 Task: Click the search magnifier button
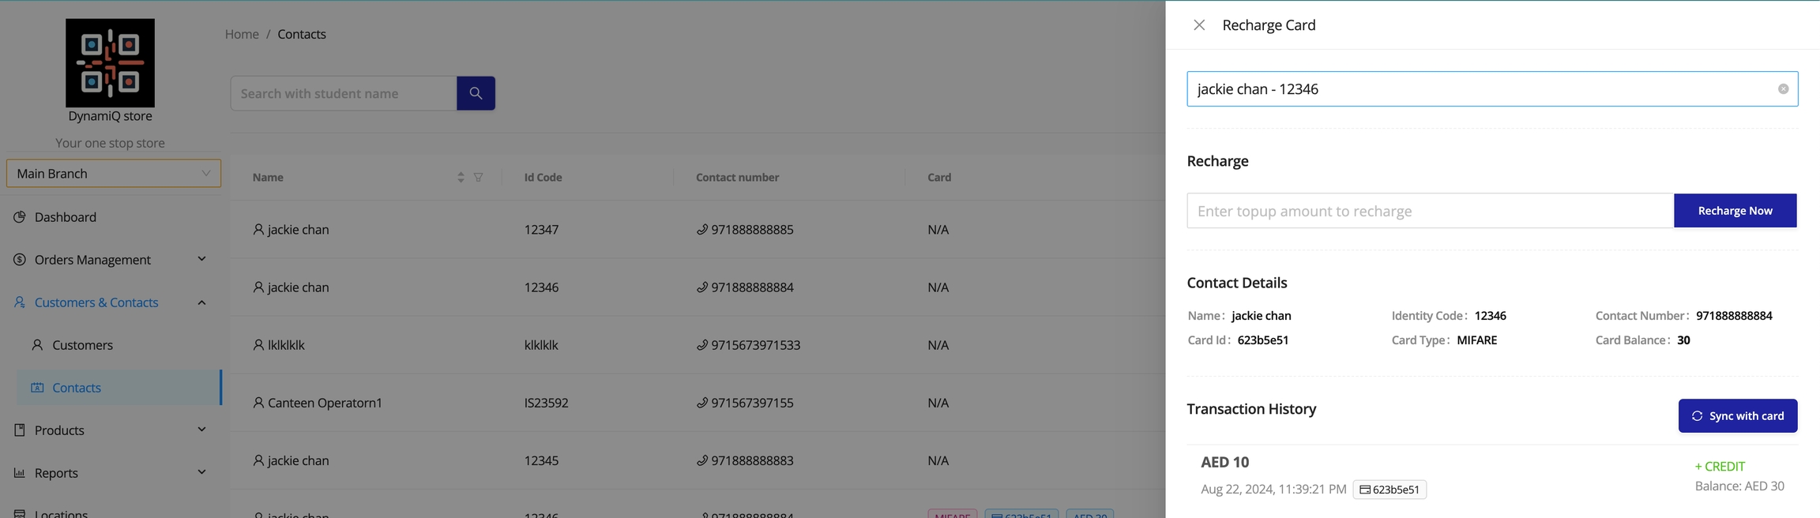click(x=476, y=93)
